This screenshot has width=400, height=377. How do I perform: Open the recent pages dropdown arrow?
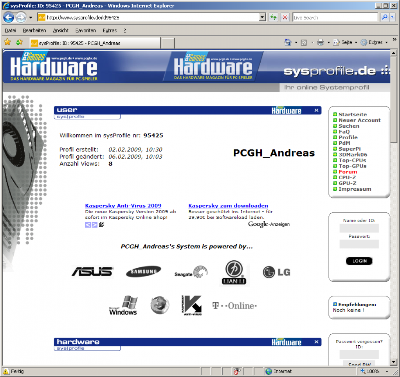pyautogui.click(x=31, y=18)
